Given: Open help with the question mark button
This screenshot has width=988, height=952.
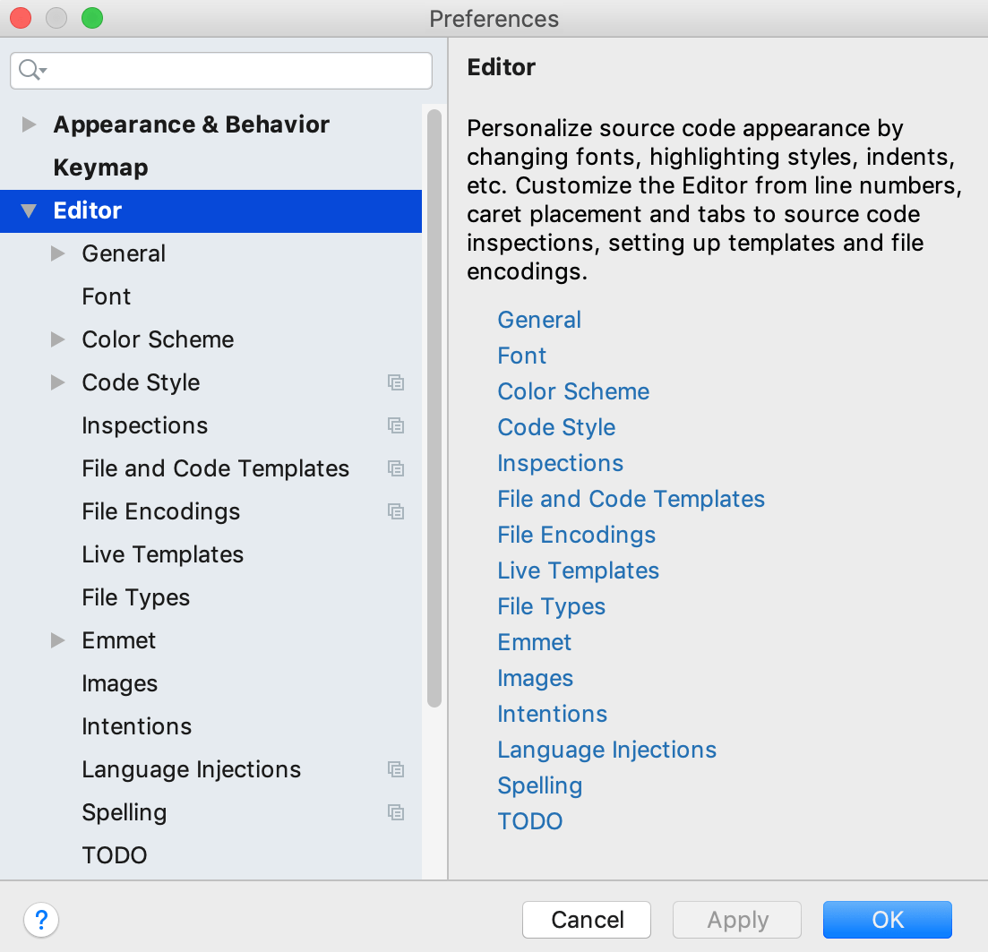Looking at the screenshot, I should (x=41, y=920).
